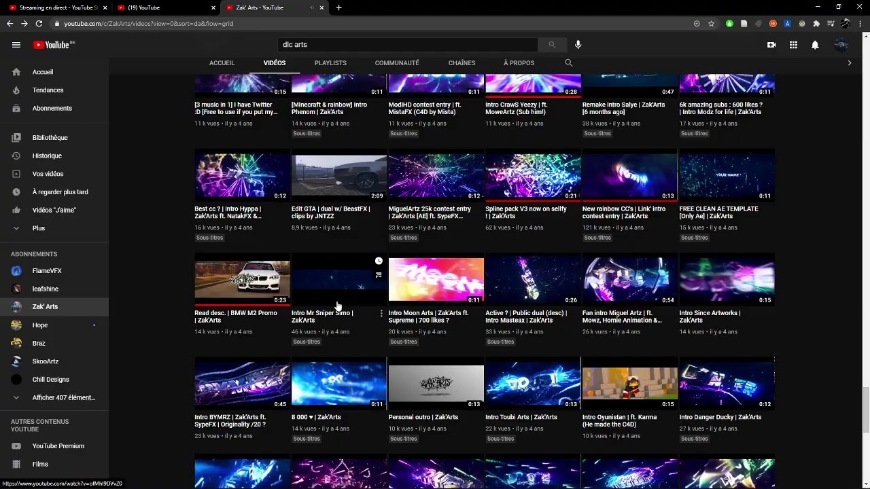This screenshot has height=489, width=870.
Task: Open the notifications bell
Action: pos(815,45)
